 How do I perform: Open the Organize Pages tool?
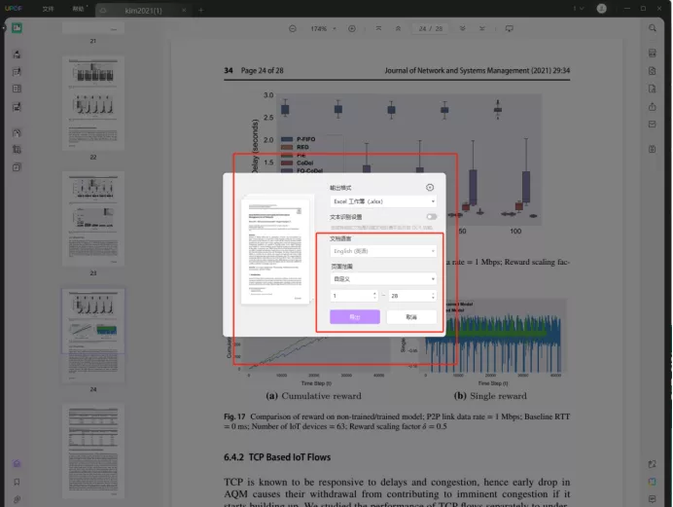(x=17, y=89)
